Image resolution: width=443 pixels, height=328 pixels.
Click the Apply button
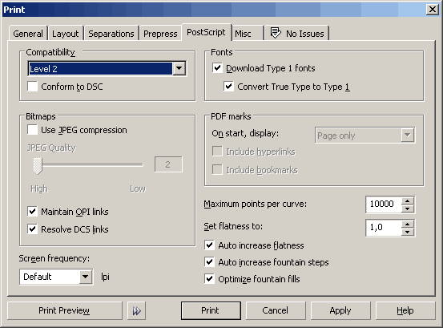point(340,310)
